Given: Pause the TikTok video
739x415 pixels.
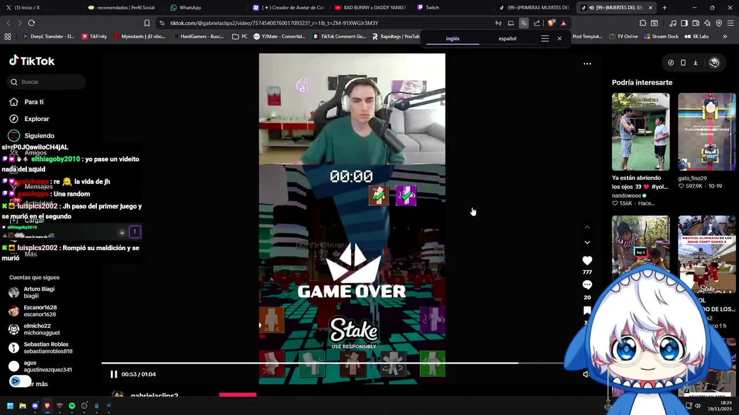Looking at the screenshot, I should pyautogui.click(x=114, y=374).
